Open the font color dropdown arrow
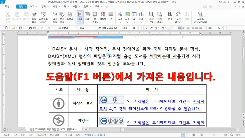The image size is (245, 138). [173, 28]
